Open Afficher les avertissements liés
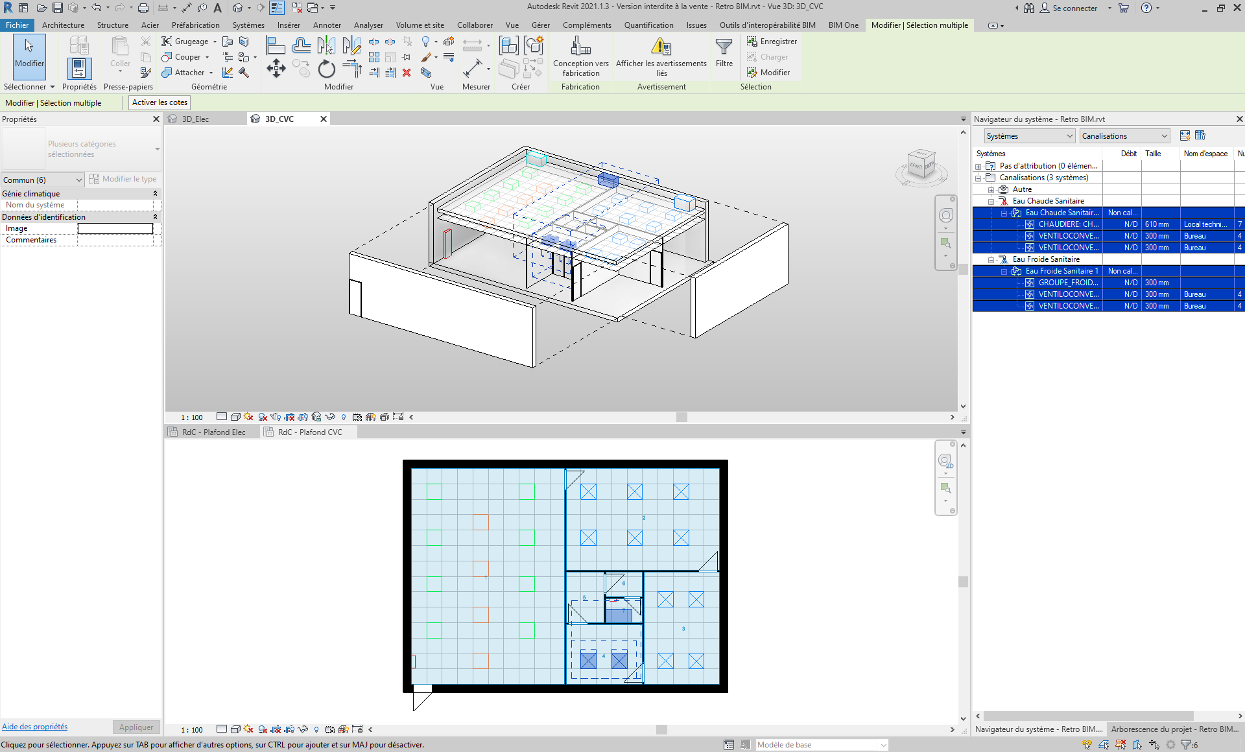The image size is (1245, 752). 661,47
